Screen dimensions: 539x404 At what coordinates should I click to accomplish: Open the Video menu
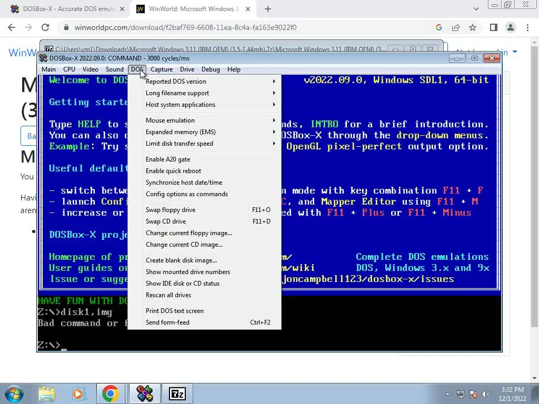pyautogui.click(x=91, y=69)
